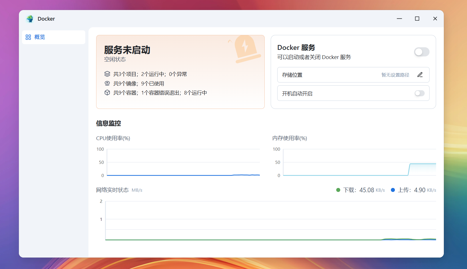Click the green 下载 legend dot
467x269 pixels.
coord(338,190)
